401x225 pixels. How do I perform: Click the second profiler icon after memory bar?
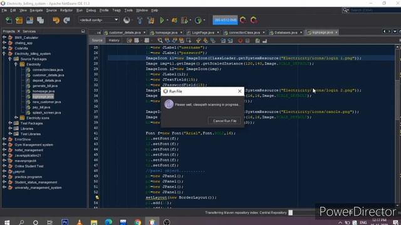pyautogui.click(x=254, y=20)
